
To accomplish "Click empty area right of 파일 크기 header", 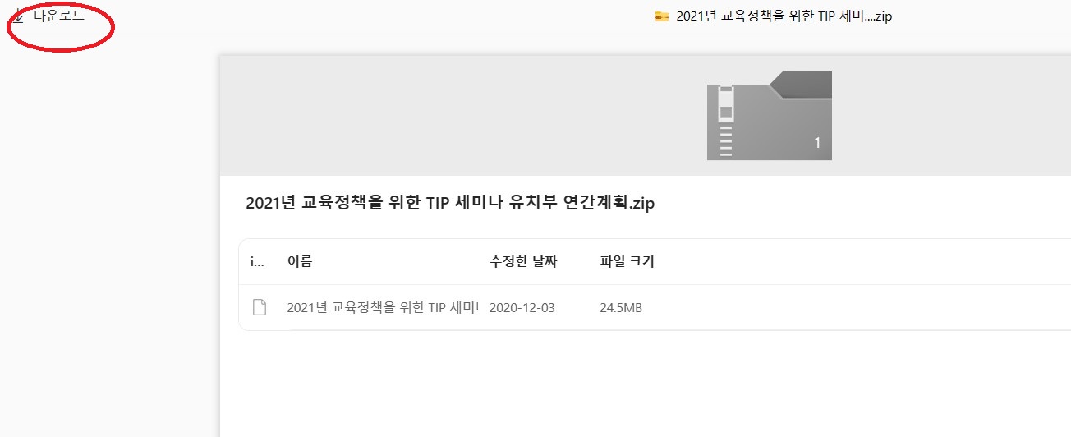I will coord(862,262).
